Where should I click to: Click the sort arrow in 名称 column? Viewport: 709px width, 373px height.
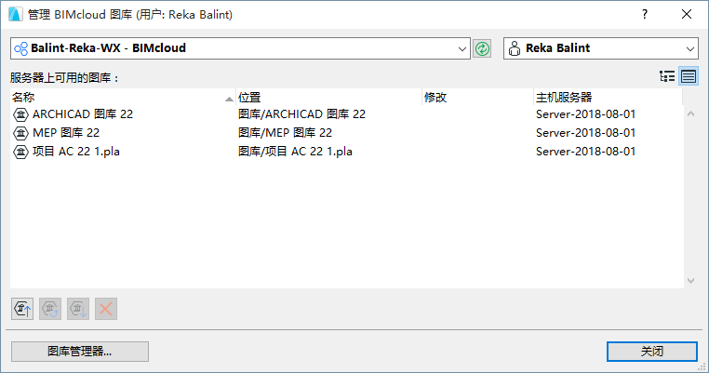[x=229, y=99]
